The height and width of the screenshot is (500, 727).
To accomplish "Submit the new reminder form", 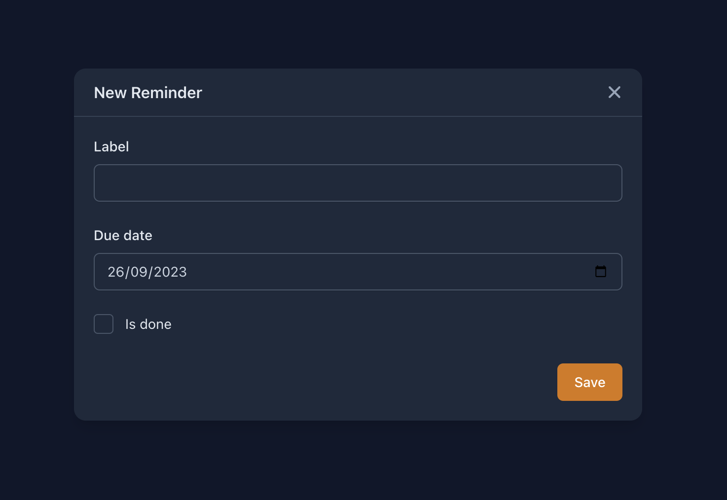I will coord(589,382).
